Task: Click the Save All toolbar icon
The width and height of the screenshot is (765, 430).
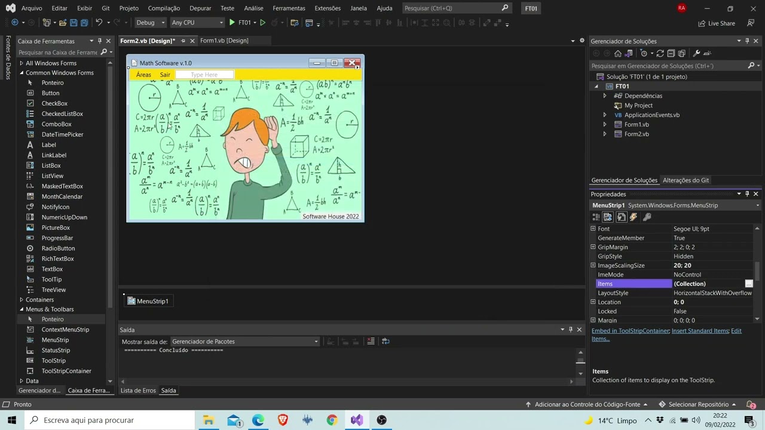Action: point(84,23)
